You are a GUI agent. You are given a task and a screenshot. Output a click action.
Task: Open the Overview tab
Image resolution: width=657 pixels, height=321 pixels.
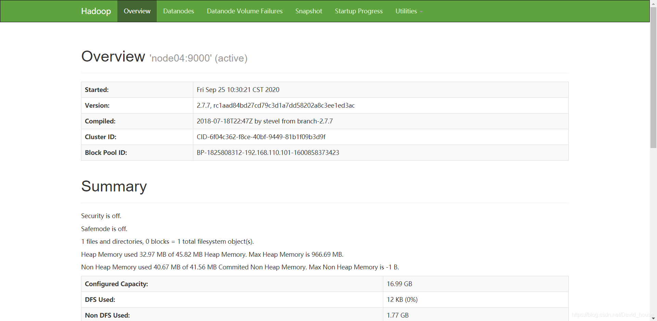pos(137,11)
